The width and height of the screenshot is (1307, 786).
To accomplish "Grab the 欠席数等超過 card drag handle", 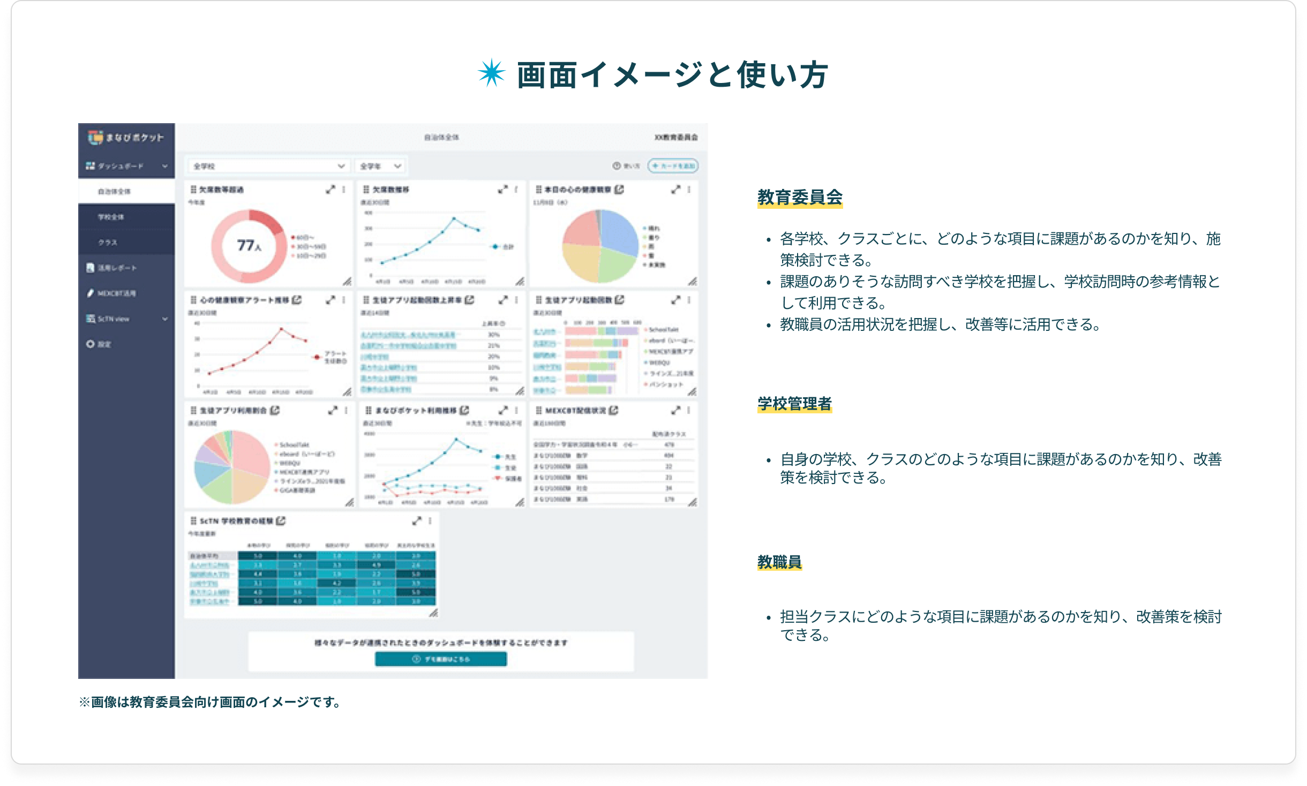I will 194,190.
